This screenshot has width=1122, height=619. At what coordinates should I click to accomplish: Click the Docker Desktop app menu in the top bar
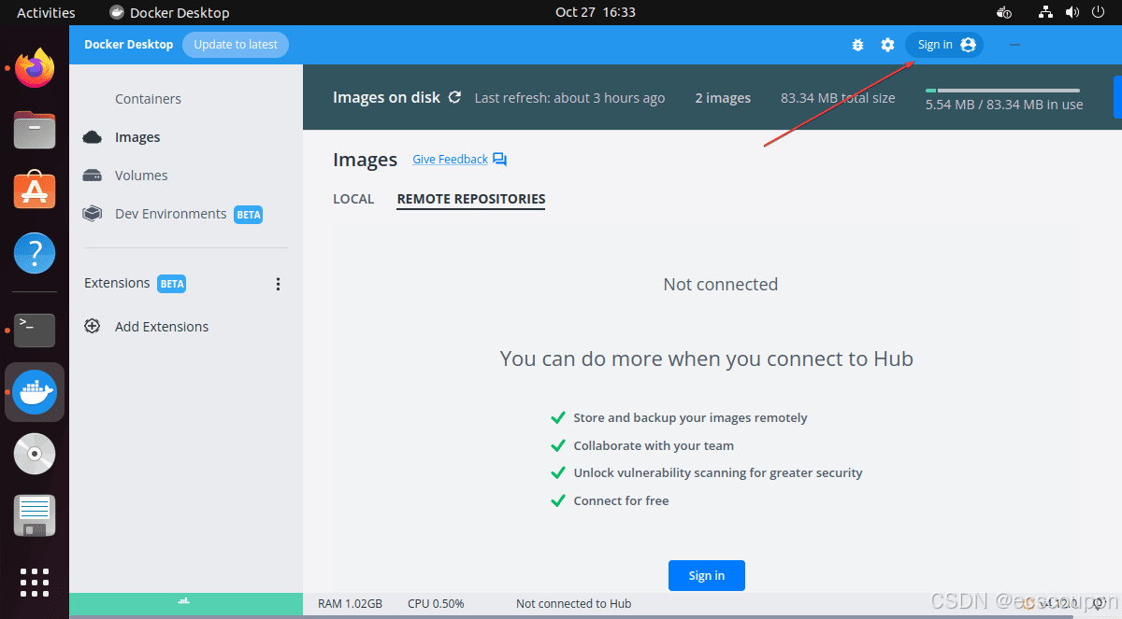[x=169, y=12]
